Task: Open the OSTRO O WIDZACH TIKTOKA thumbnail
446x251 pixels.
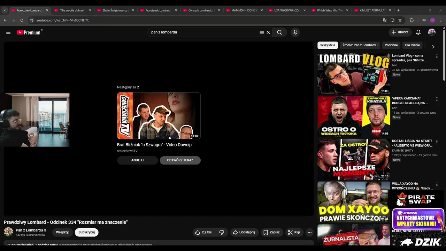Action: pyautogui.click(x=354, y=116)
